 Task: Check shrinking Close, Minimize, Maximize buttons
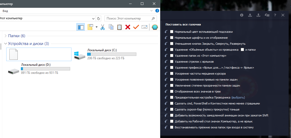172,44
